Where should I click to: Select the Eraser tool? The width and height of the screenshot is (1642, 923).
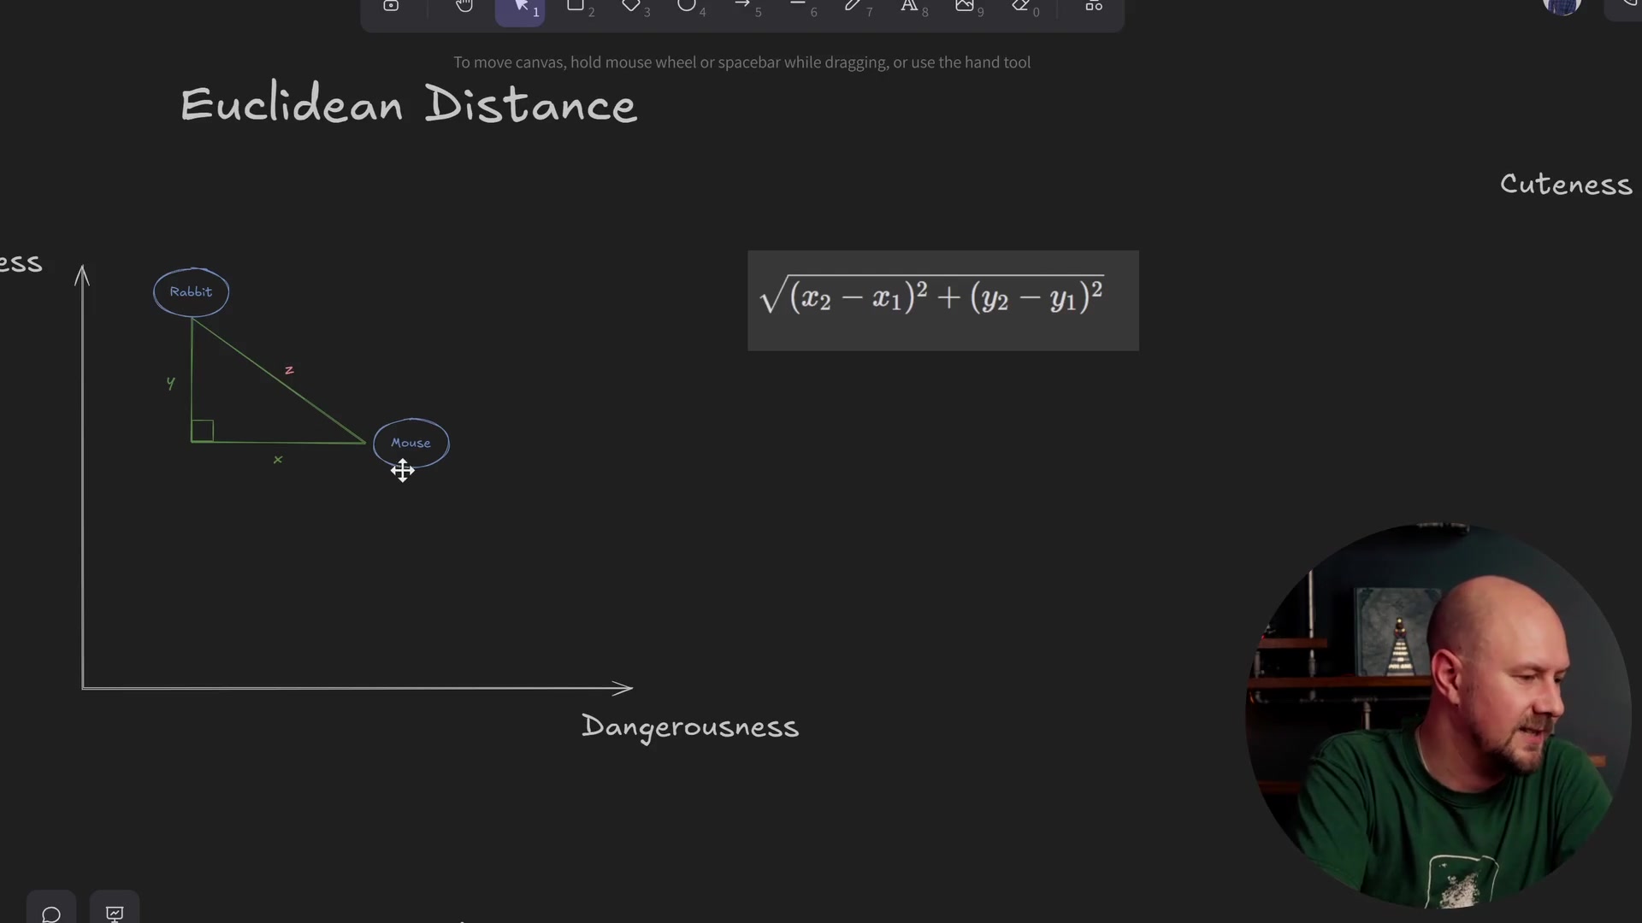1022,9
